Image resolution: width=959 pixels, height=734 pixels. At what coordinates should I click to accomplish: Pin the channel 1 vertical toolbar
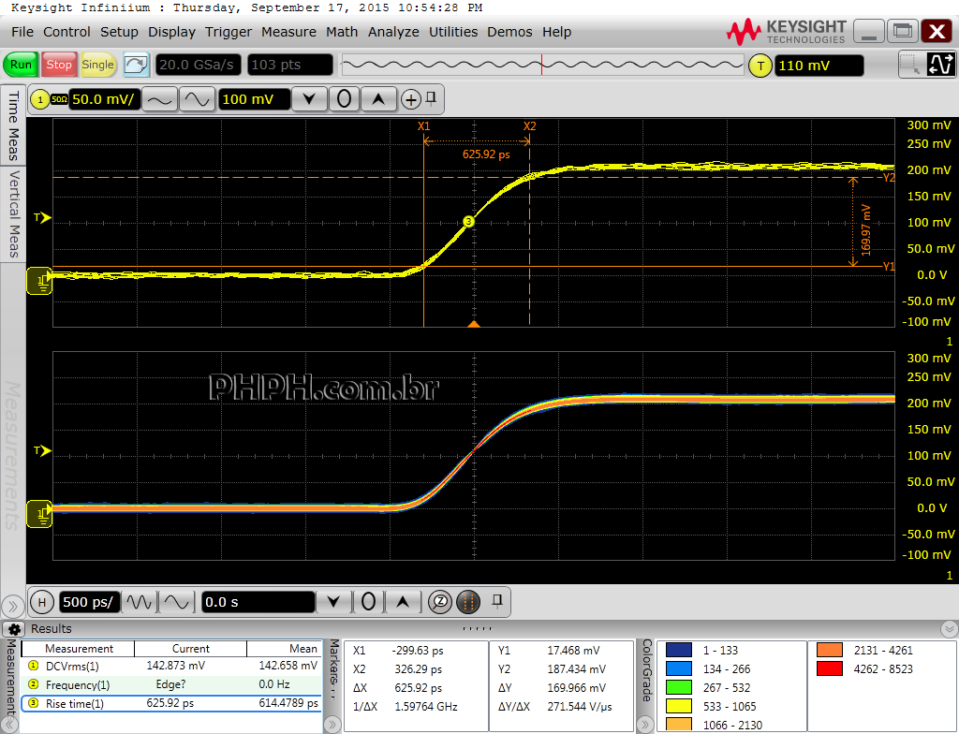(x=431, y=98)
